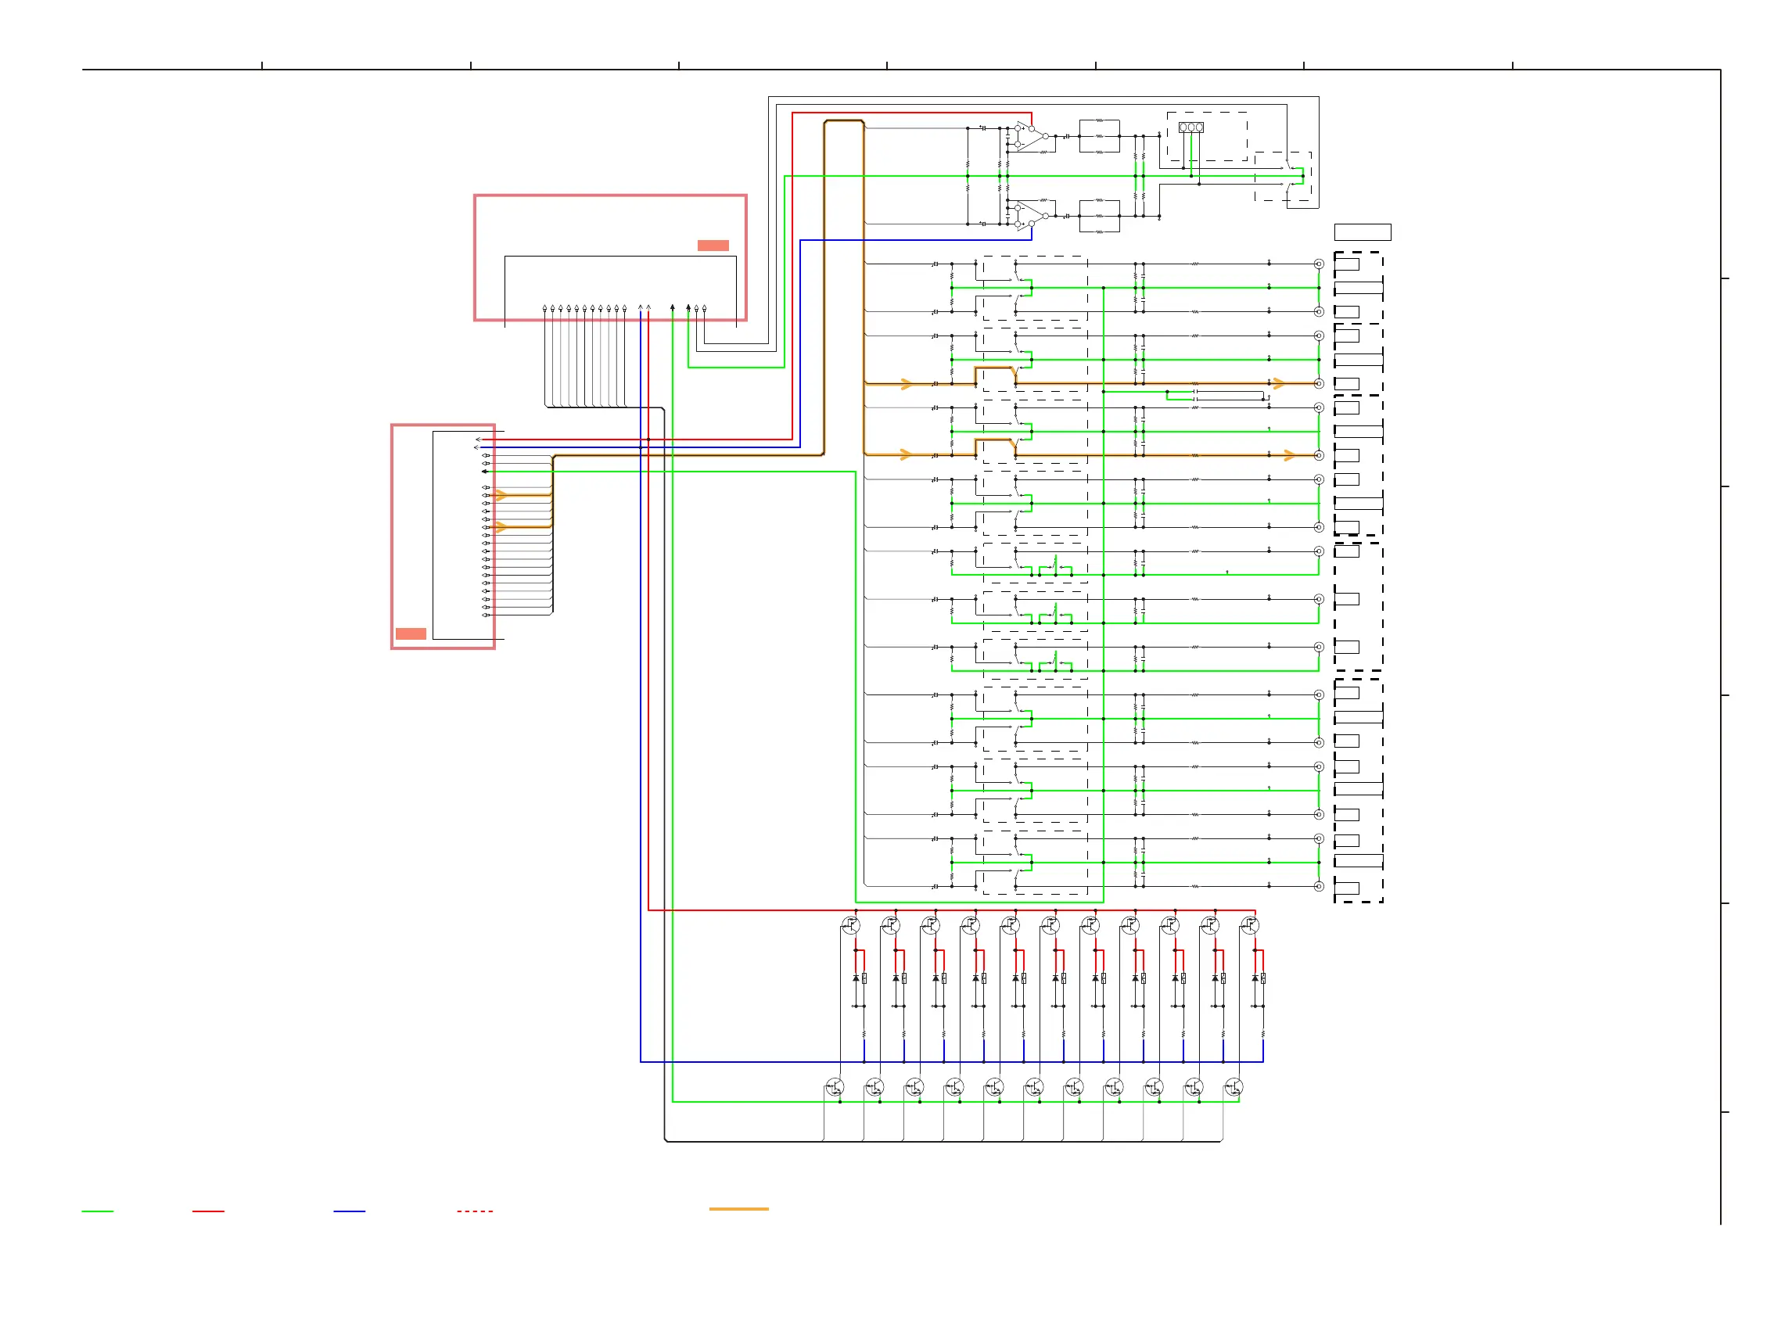Click the leftmost transistor in the bottom transistor row
The image size is (1774, 1317).
coord(835,1087)
